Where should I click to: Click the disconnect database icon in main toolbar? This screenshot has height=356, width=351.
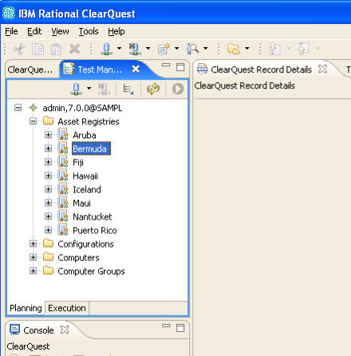(x=135, y=49)
